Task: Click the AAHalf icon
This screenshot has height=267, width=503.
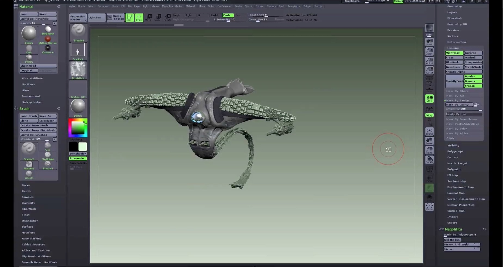Action: (429, 70)
